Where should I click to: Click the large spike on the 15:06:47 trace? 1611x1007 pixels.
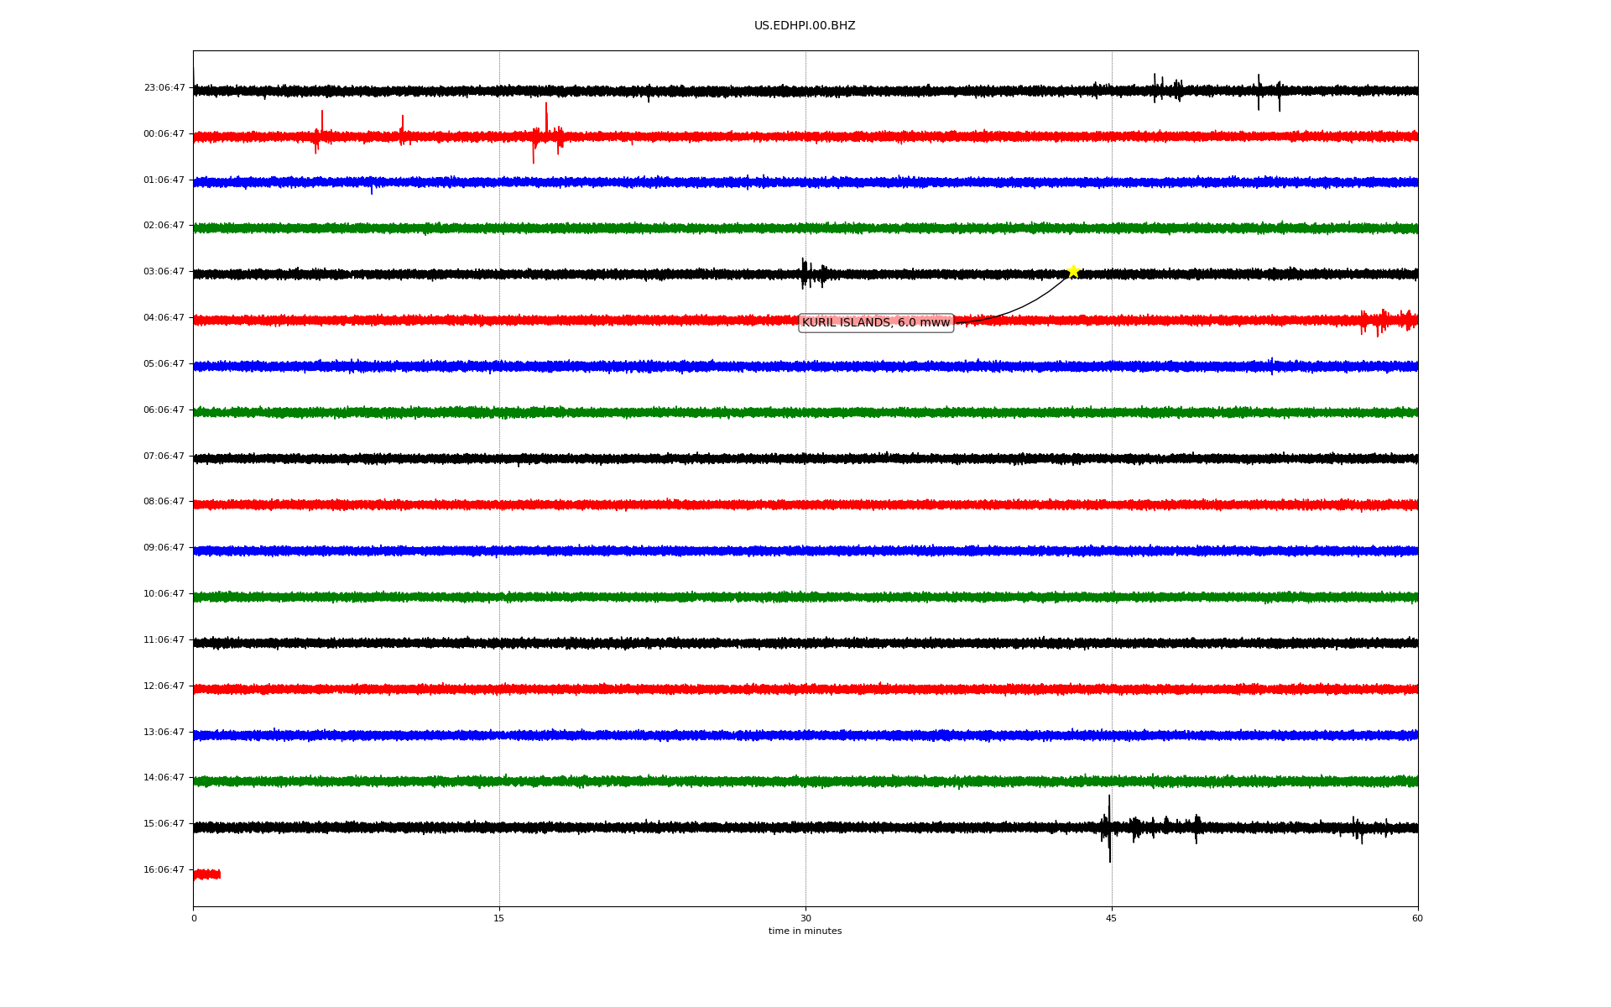click(1109, 828)
